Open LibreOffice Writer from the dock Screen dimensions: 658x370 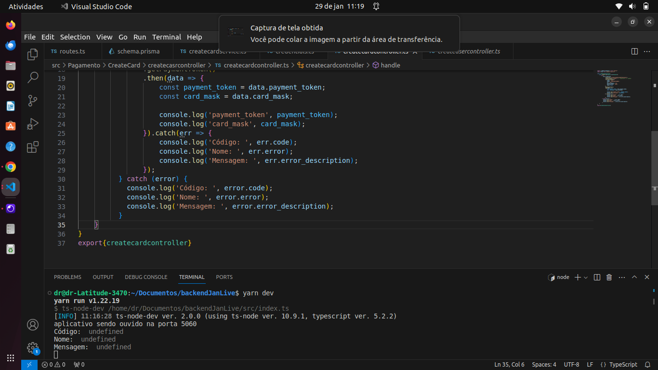(x=11, y=106)
